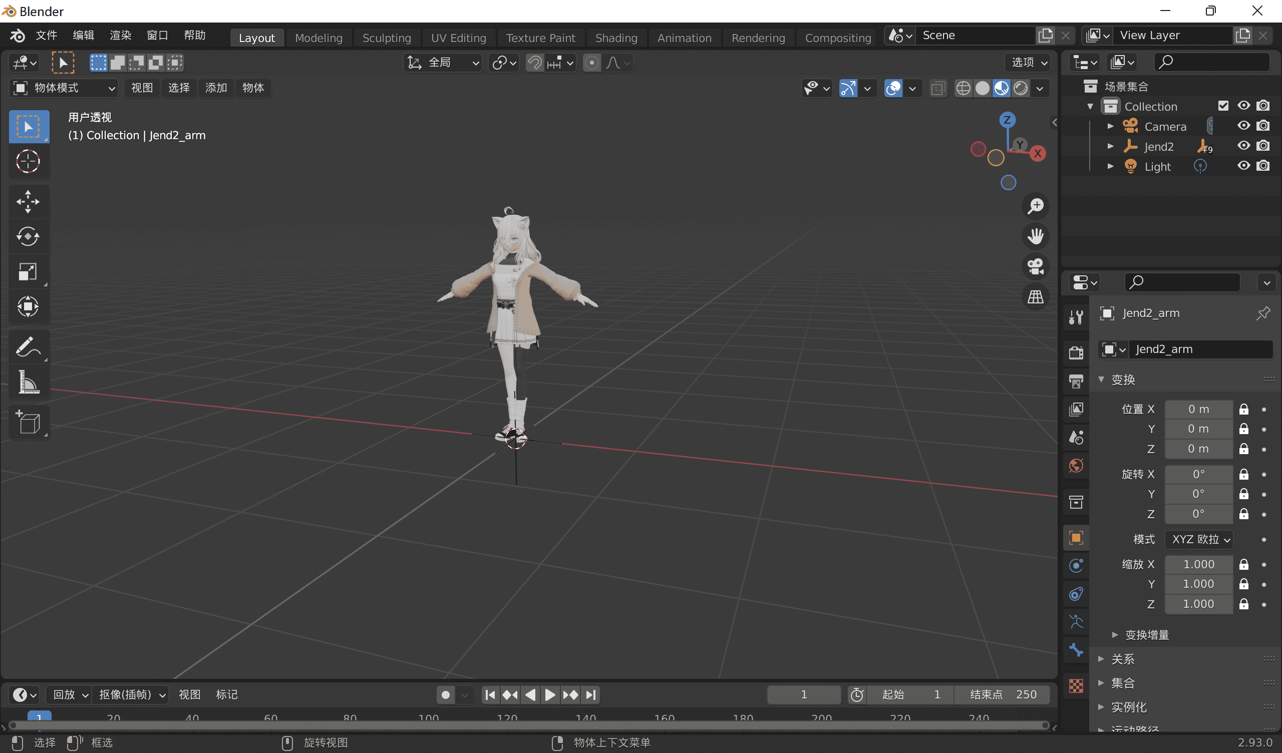Select the Scale tool
The height and width of the screenshot is (753, 1282).
(x=28, y=271)
